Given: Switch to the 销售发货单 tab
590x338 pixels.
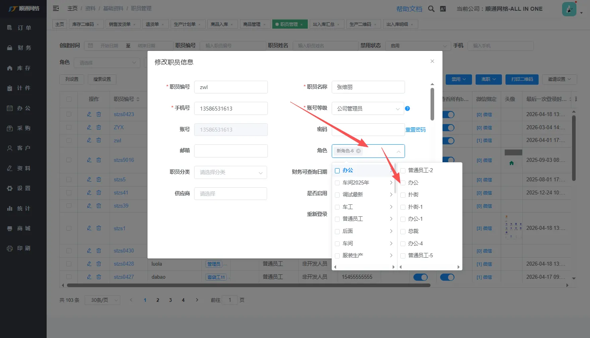Looking at the screenshot, I should click(x=122, y=24).
